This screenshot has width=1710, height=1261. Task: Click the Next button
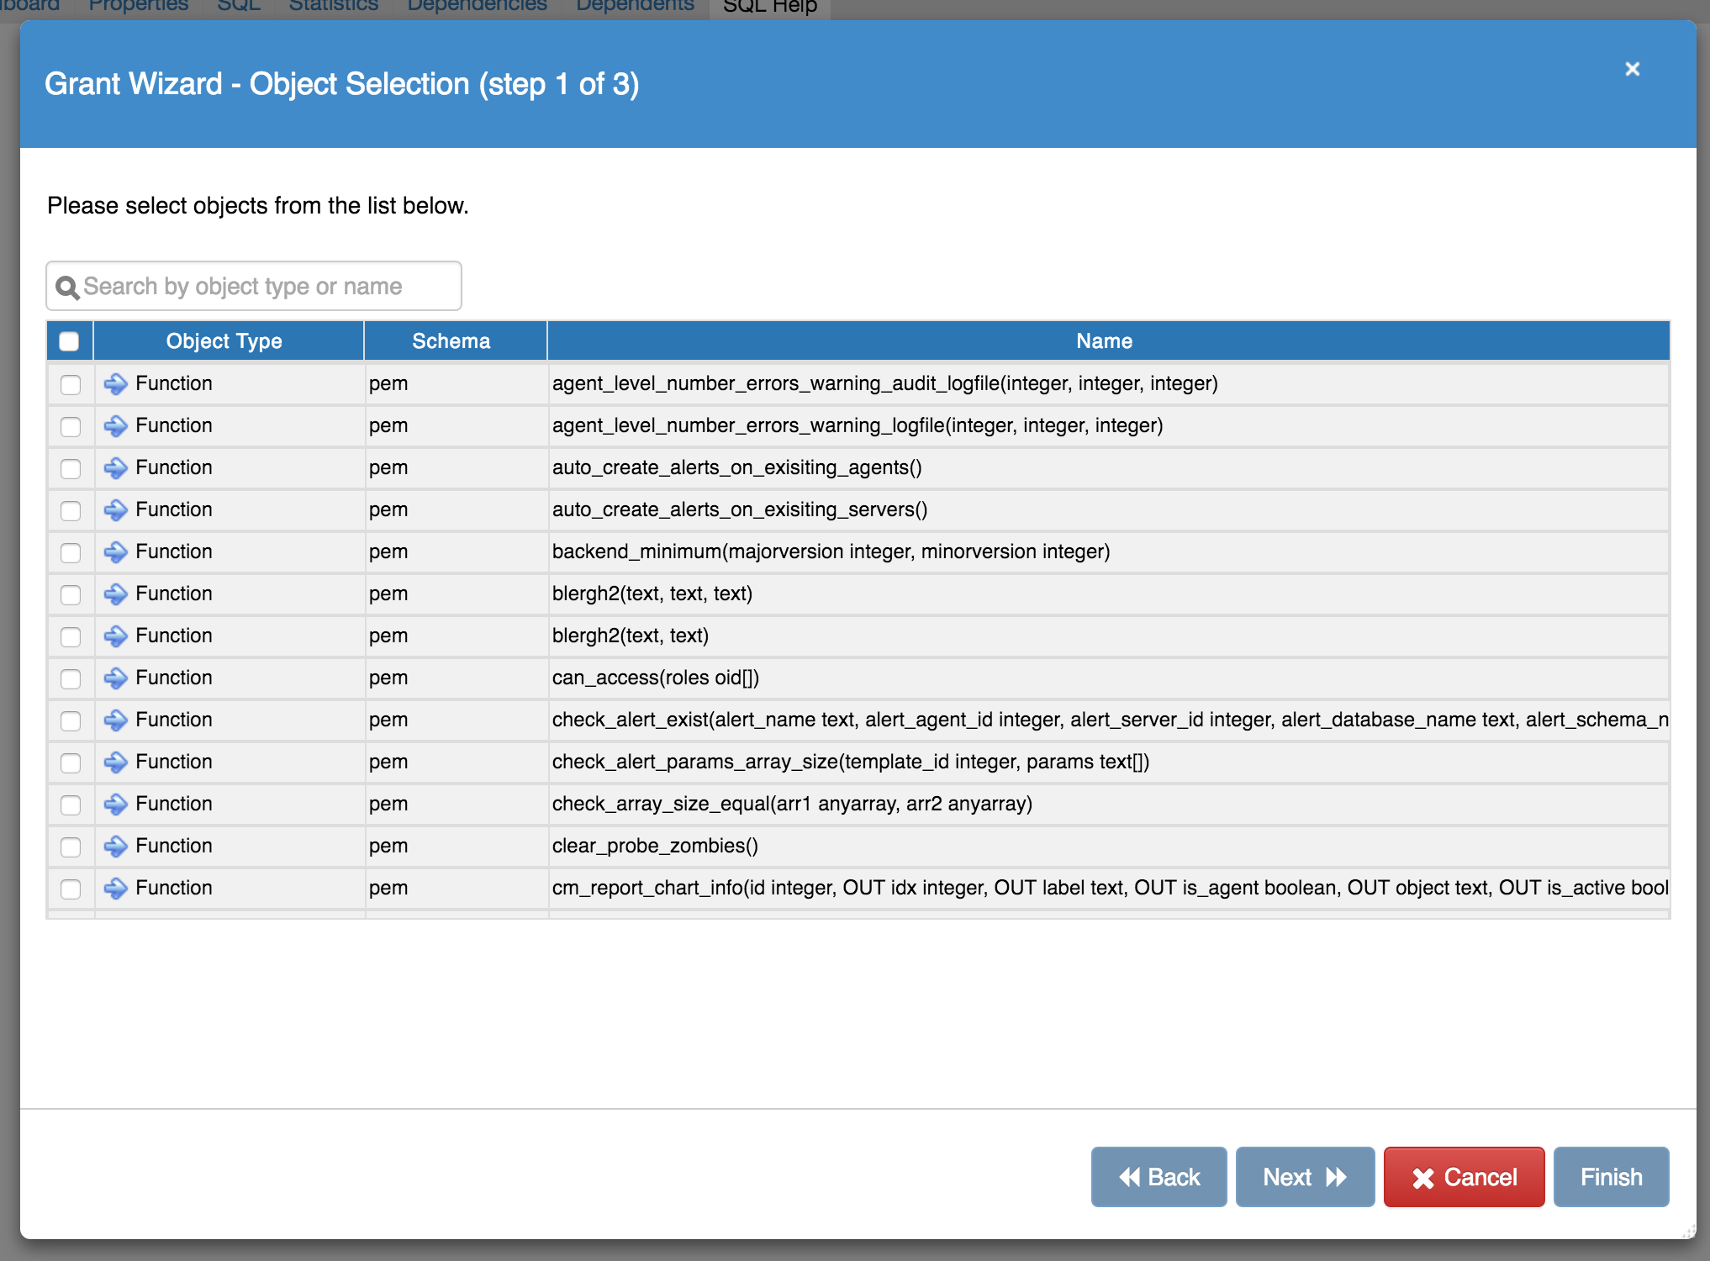(x=1304, y=1177)
